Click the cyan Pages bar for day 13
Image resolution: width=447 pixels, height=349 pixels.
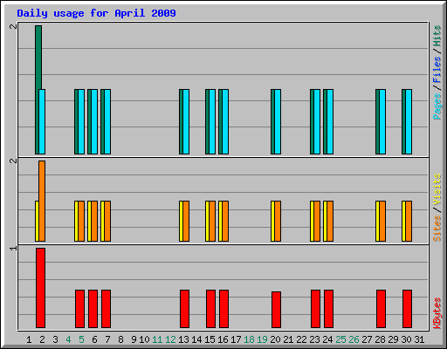tap(186, 121)
